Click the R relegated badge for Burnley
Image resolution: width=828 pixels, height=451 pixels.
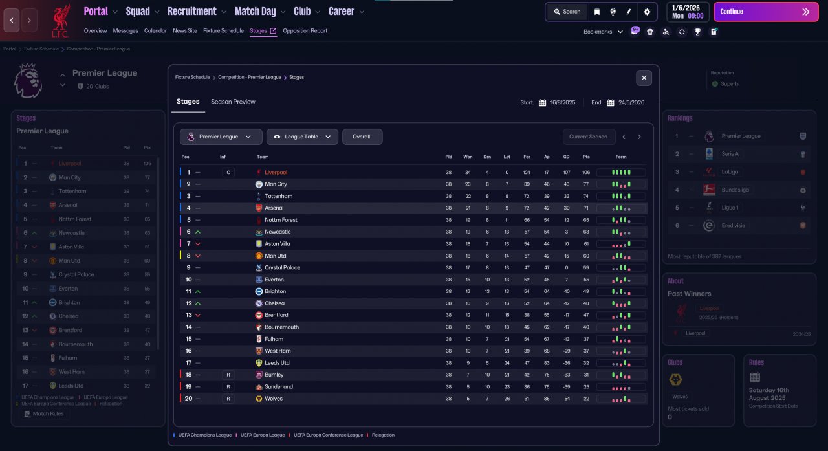(227, 375)
